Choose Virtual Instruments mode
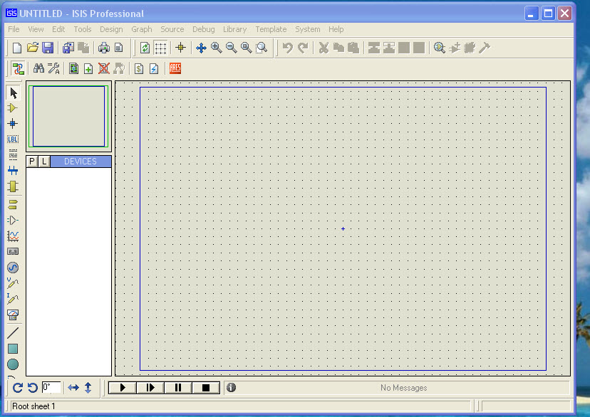 pos(13,315)
